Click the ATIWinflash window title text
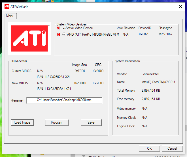Image resolution: width=187 pixels, height=157 pixels. pos(19,7)
